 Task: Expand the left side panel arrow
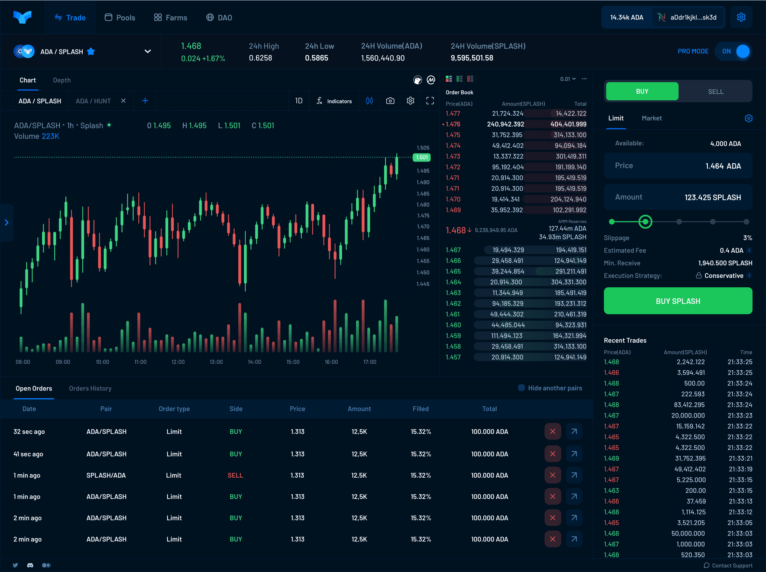6,222
